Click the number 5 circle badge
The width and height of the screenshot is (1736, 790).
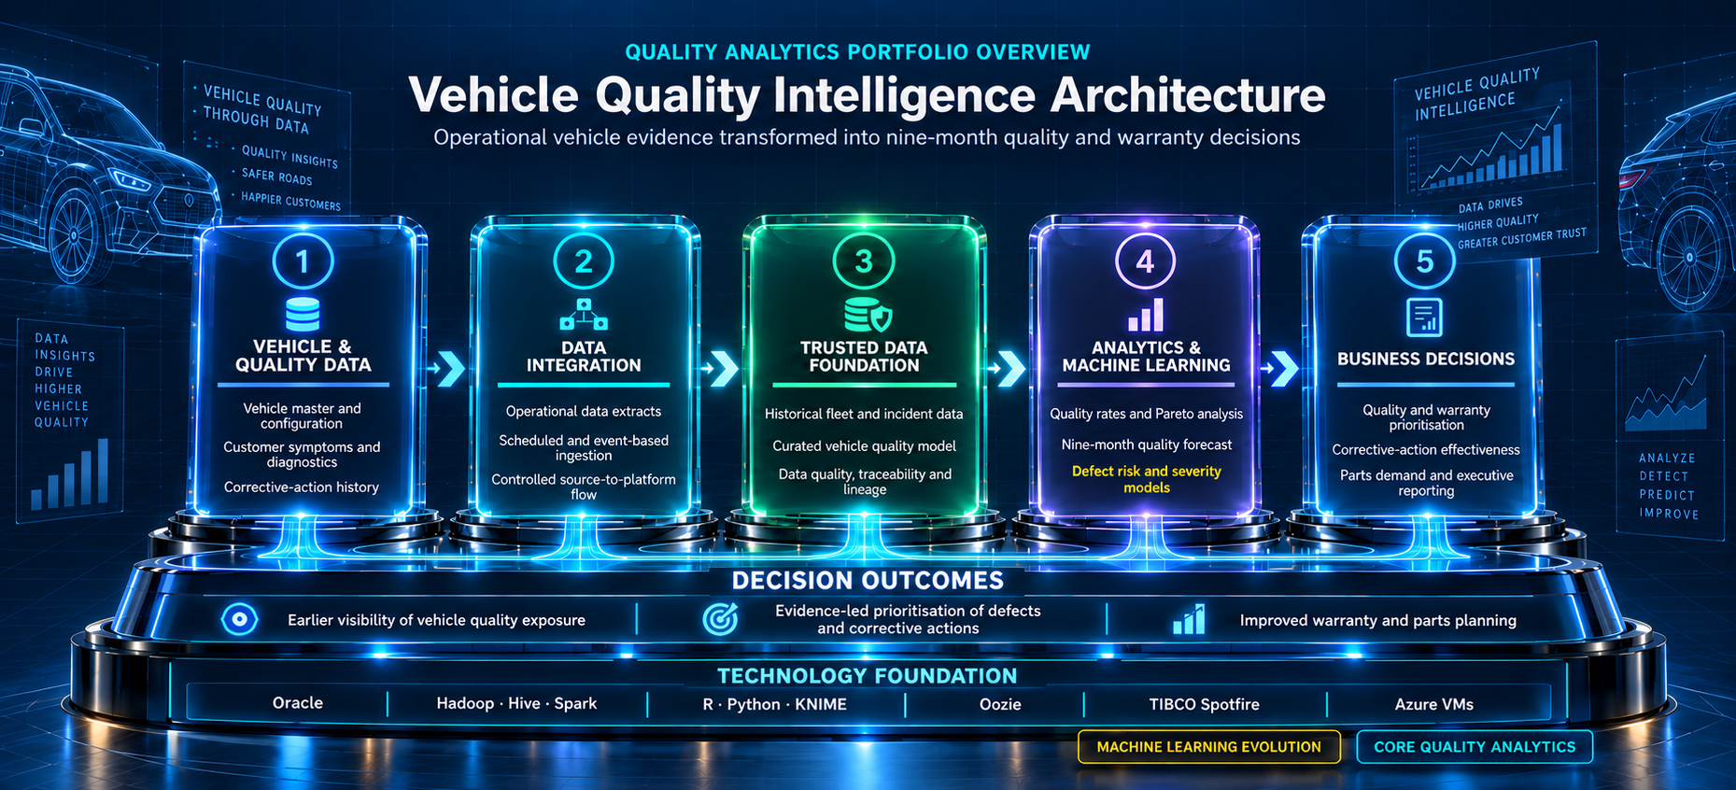click(x=1424, y=261)
